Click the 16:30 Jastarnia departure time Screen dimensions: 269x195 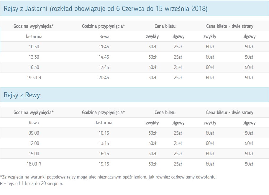34,67
